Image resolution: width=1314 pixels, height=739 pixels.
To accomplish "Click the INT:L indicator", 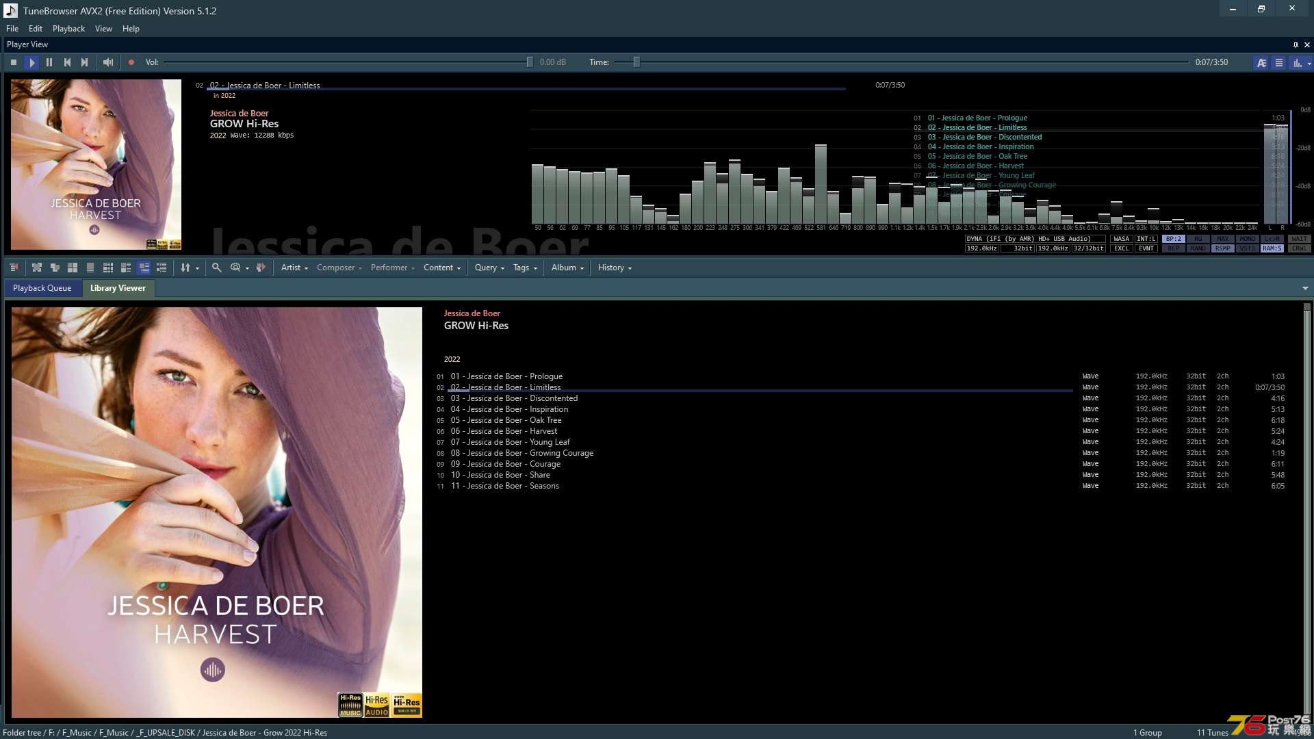I will pos(1146,239).
